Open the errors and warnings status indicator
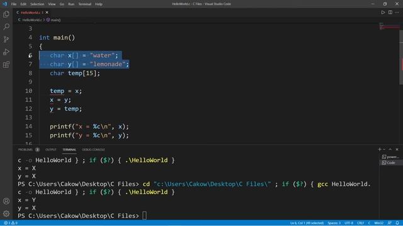Image resolution: width=403 pixels, height=226 pixels. point(11,223)
